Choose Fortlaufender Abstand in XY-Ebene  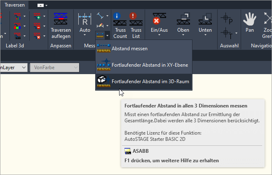click(x=144, y=65)
